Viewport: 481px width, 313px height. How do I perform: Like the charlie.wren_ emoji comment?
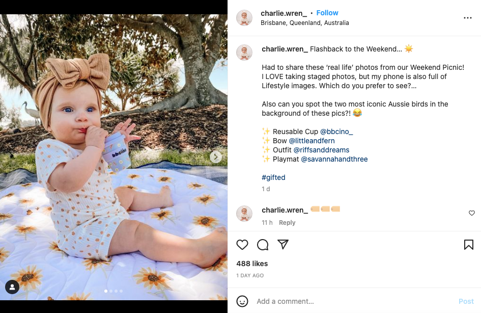(472, 213)
